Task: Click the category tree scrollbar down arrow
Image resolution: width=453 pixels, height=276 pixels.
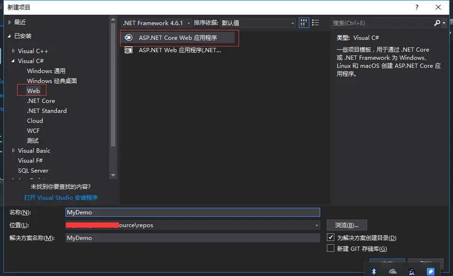Action: [113, 175]
